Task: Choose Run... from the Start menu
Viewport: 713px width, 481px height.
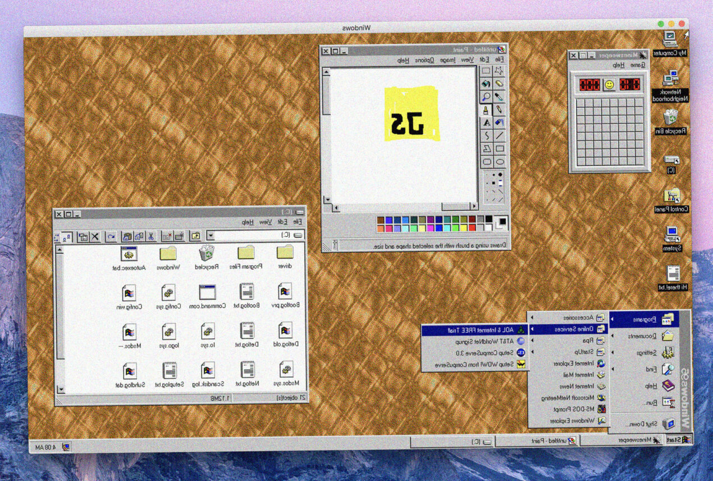Action: (x=644, y=402)
